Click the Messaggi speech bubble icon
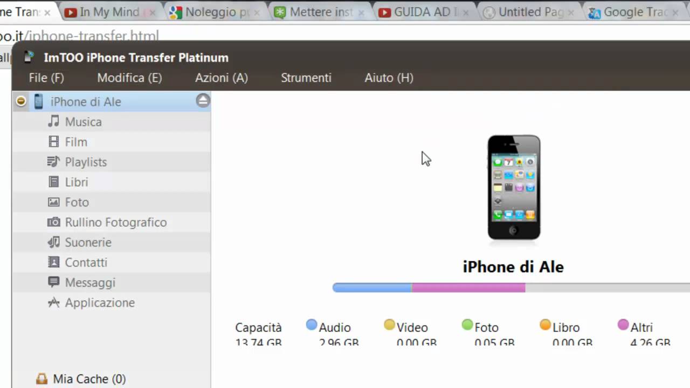This screenshot has width=690, height=388. click(x=53, y=282)
